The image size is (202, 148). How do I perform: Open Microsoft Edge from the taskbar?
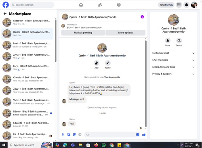click(65, 145)
